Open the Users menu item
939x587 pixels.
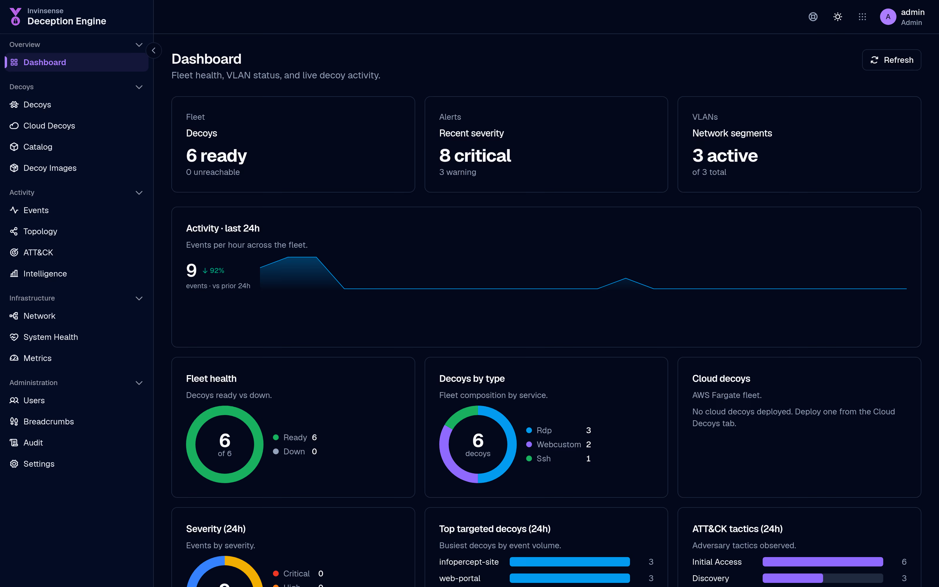[x=76, y=400]
